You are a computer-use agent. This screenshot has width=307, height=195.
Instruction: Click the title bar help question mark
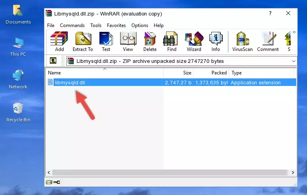[x=270, y=13]
